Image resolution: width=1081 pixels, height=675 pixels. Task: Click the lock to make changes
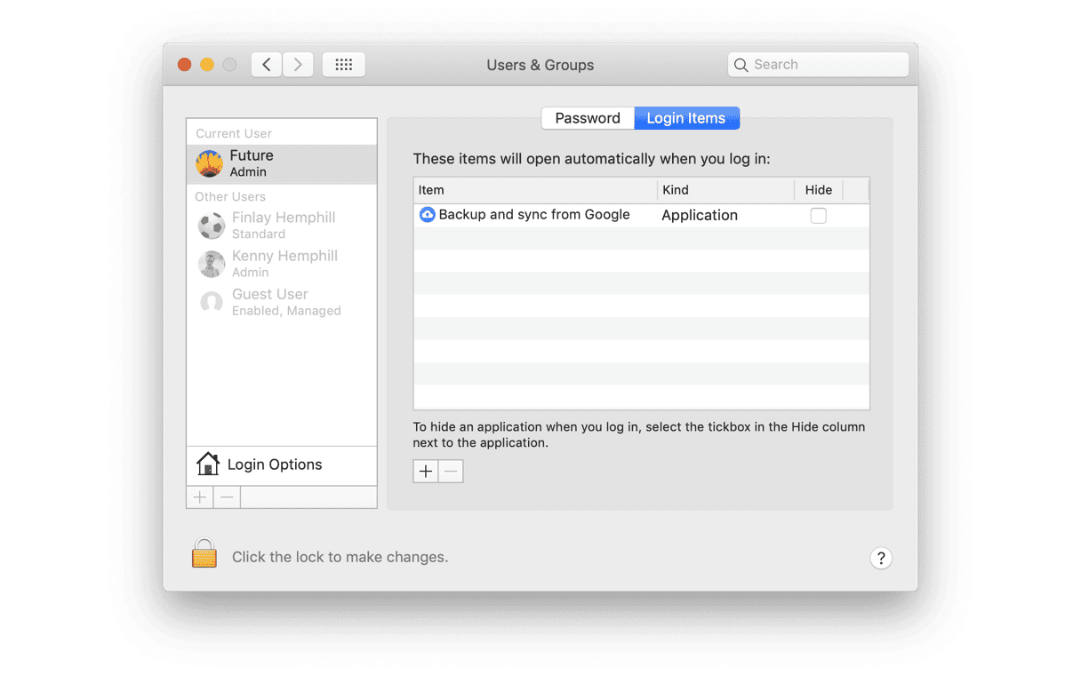[x=204, y=553]
